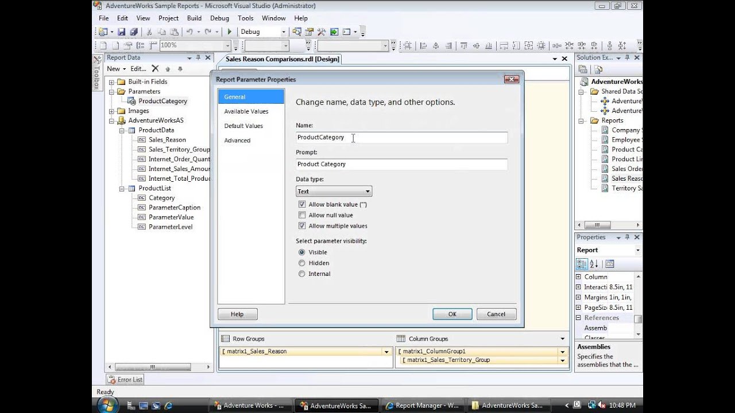Image resolution: width=735 pixels, height=413 pixels.
Task: Click Move Up arrow in Report Data
Action: pos(168,69)
